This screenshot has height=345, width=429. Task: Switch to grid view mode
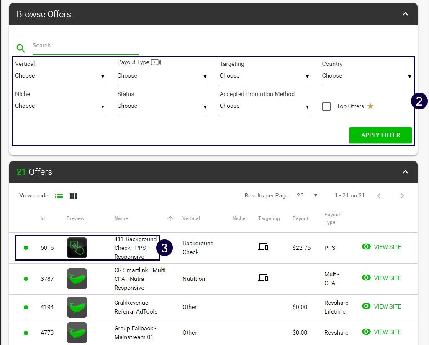click(x=73, y=196)
